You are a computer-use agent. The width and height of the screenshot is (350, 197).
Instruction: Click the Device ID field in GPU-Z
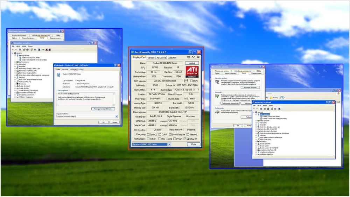tap(187, 85)
